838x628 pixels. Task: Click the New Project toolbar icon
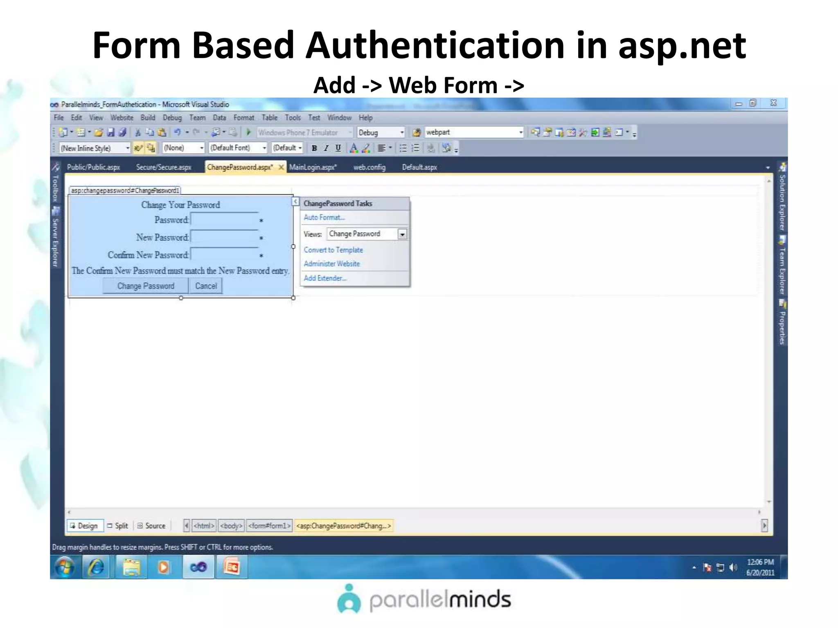(63, 132)
